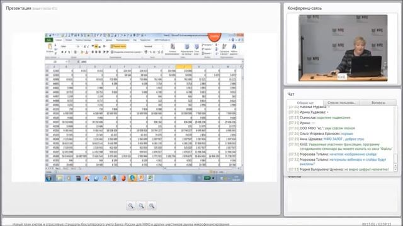Toggle the highlighted middle vertical align button
403x226 pixels.
pos(96,46)
